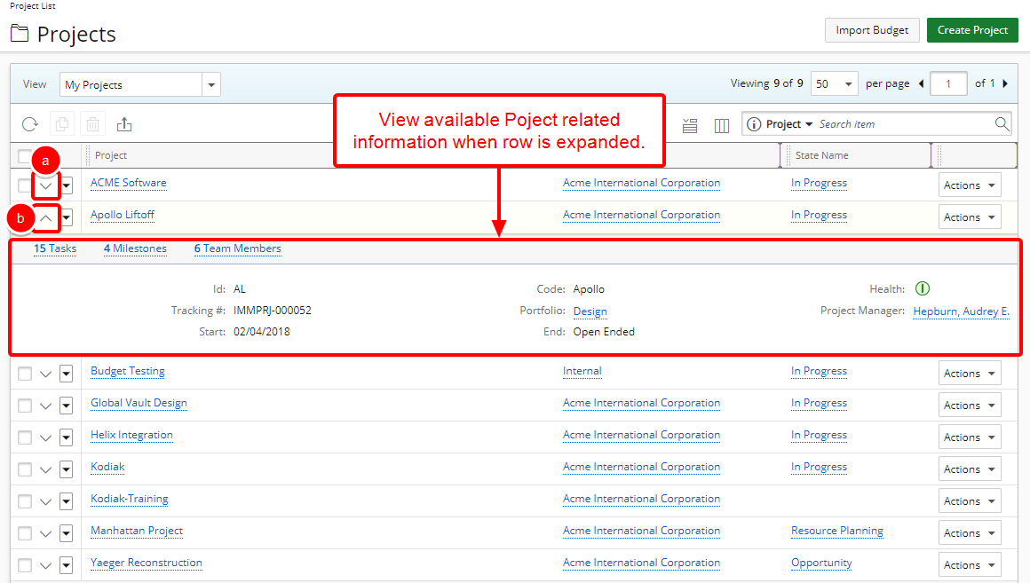Select the Kodiak row checkbox

point(25,469)
